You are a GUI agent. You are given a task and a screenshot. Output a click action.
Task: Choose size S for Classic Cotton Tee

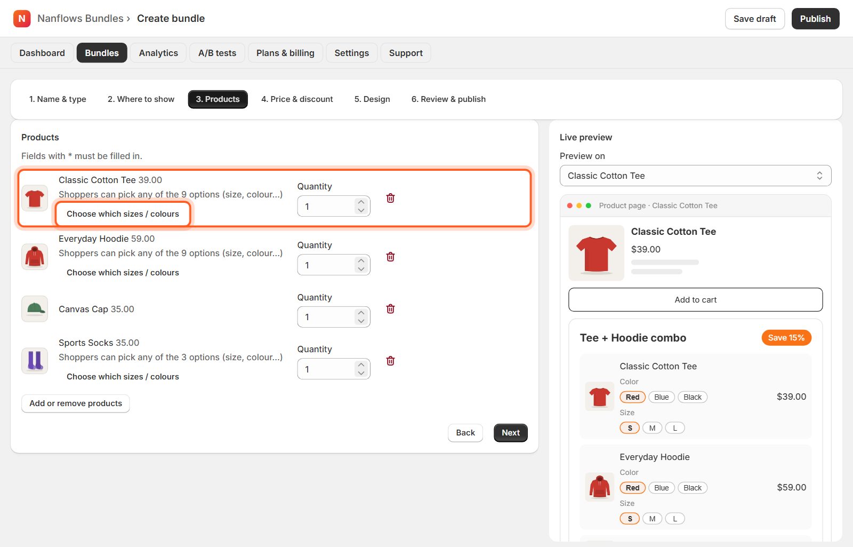pyautogui.click(x=630, y=428)
